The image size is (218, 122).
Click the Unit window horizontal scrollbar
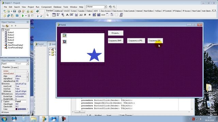(131, 112)
